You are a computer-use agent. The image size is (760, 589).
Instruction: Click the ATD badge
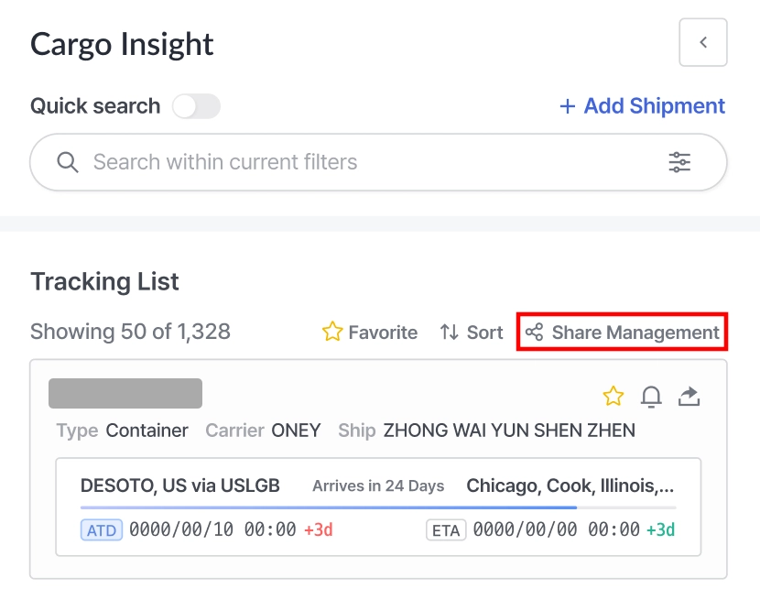click(102, 529)
